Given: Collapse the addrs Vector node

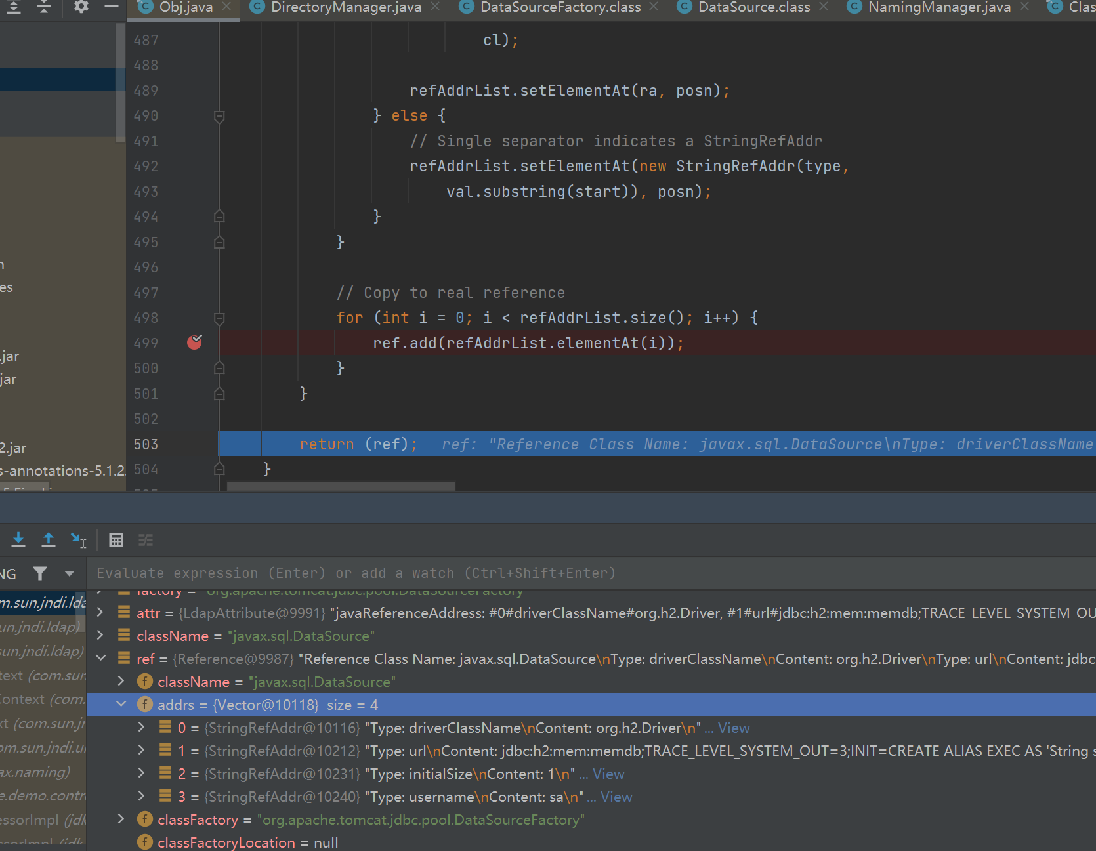Looking at the screenshot, I should pyautogui.click(x=121, y=705).
